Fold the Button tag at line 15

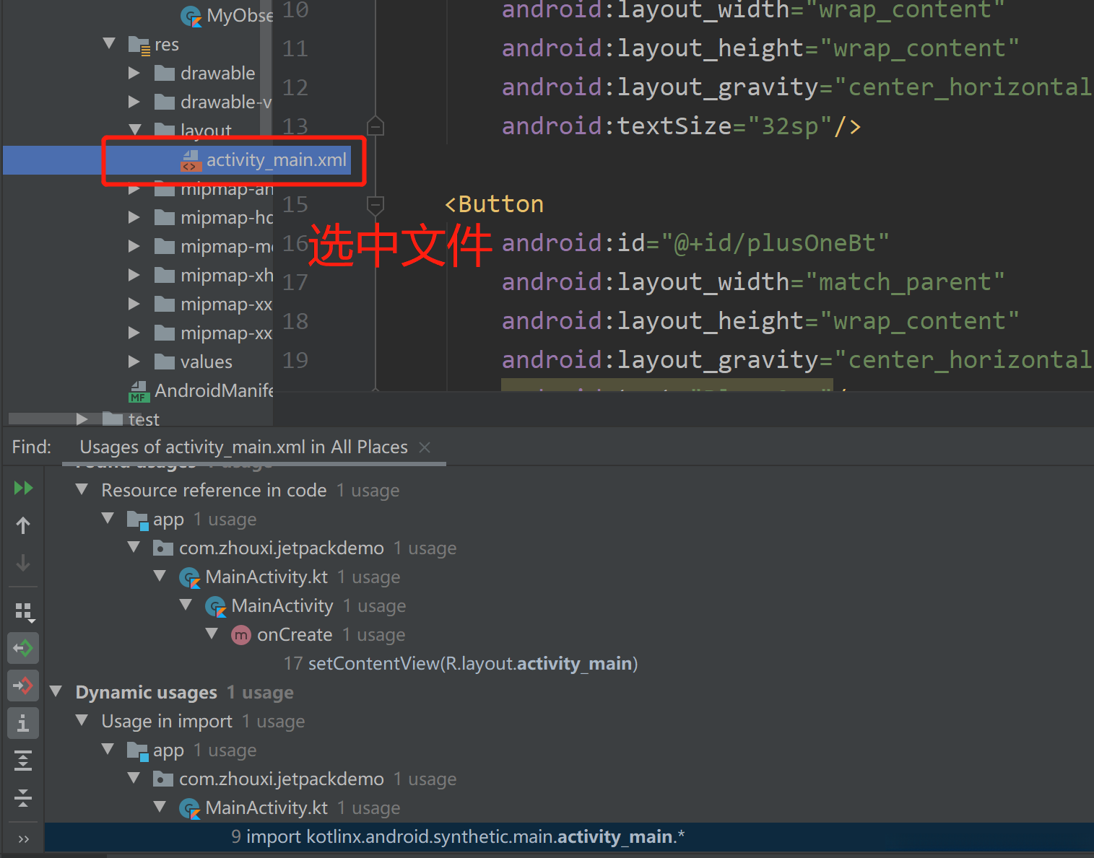coord(375,205)
